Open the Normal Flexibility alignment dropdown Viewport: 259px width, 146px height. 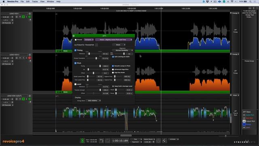pos(122,50)
